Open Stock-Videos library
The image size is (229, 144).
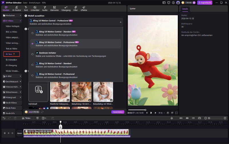coord(12,103)
